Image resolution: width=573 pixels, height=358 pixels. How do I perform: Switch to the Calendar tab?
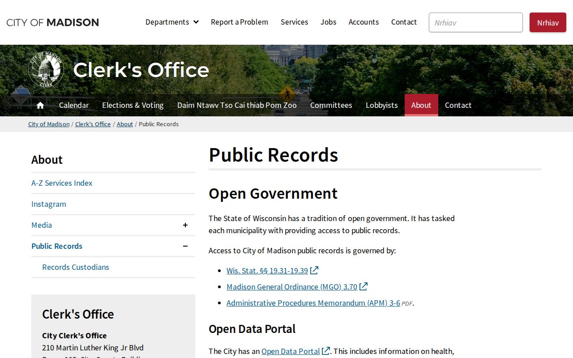tap(74, 105)
